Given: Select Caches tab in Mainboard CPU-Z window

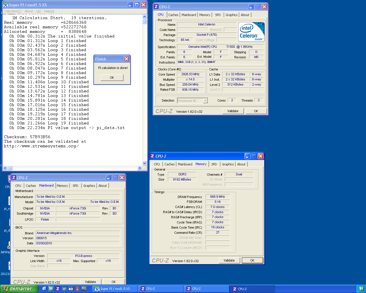Looking at the screenshot, I should [31, 186].
